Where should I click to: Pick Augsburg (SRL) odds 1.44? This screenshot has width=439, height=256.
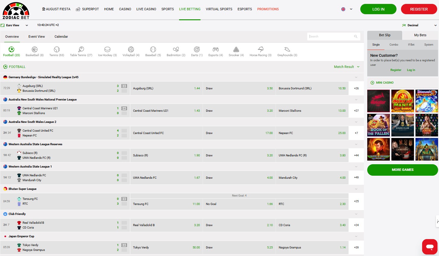(166, 88)
